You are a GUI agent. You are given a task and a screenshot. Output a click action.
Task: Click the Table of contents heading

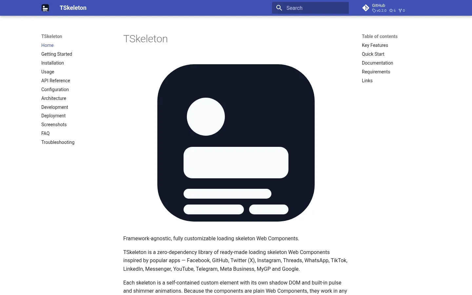click(380, 36)
